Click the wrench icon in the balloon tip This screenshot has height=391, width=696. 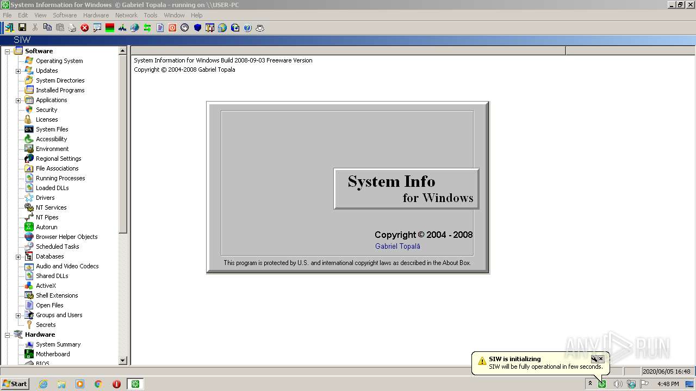594,359
